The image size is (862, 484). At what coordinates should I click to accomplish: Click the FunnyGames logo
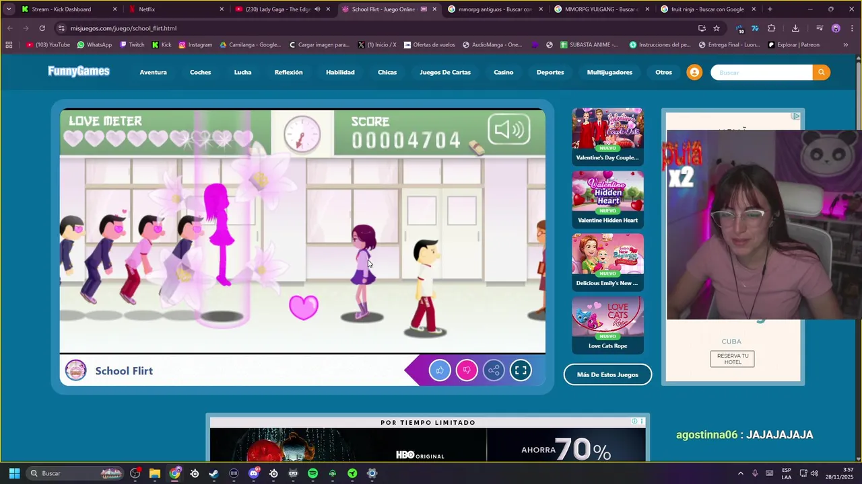point(79,71)
